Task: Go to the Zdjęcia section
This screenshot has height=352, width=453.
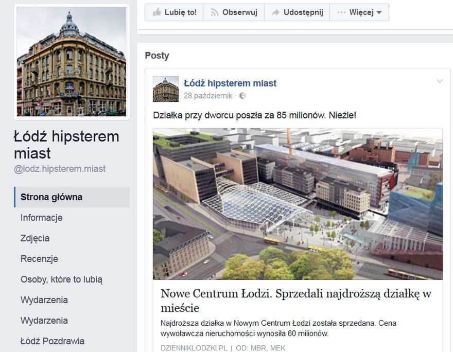Action: click(35, 238)
